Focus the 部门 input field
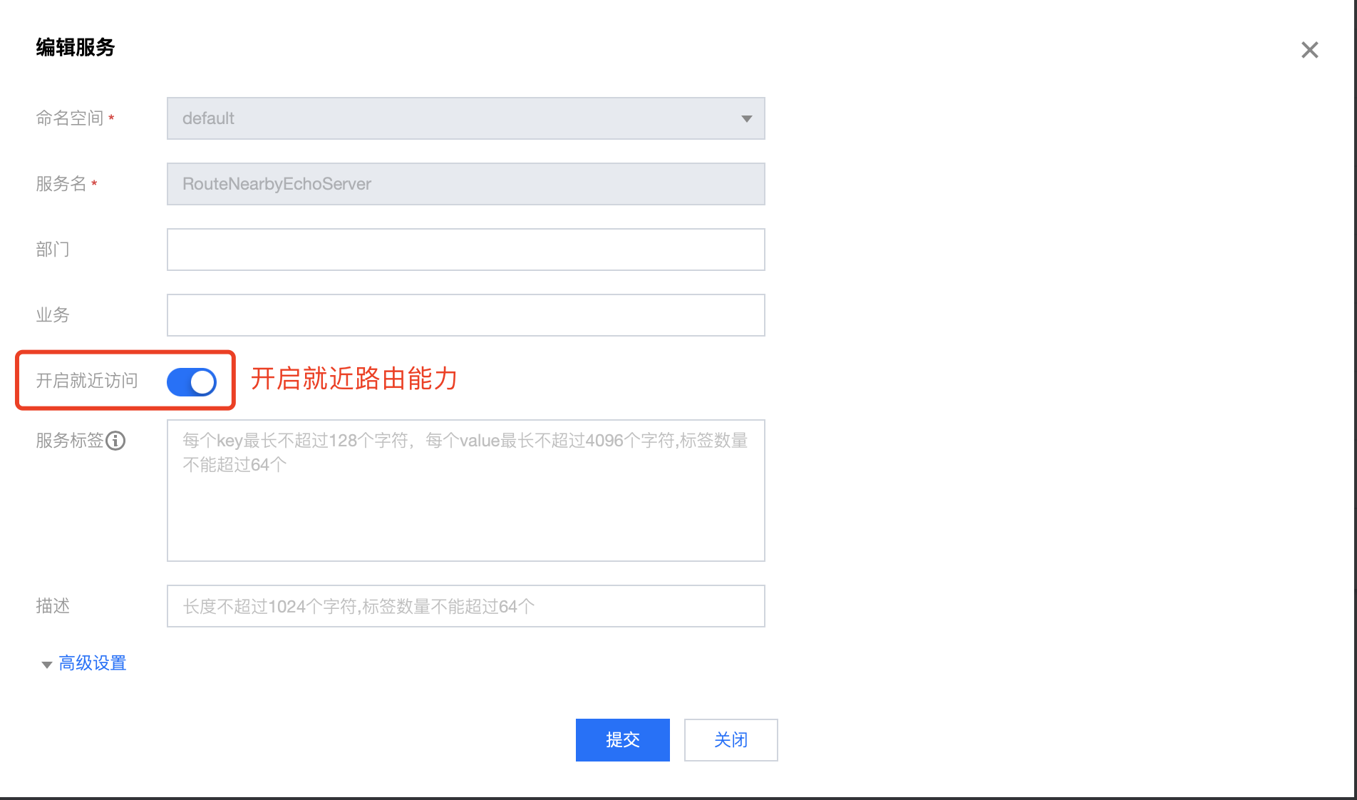The width and height of the screenshot is (1357, 800). tap(465, 250)
